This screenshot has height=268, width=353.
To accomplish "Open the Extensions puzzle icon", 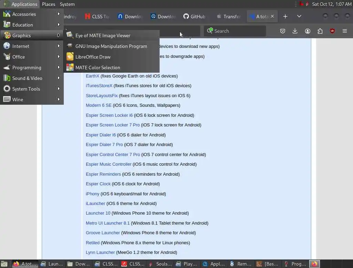I will coord(320,31).
